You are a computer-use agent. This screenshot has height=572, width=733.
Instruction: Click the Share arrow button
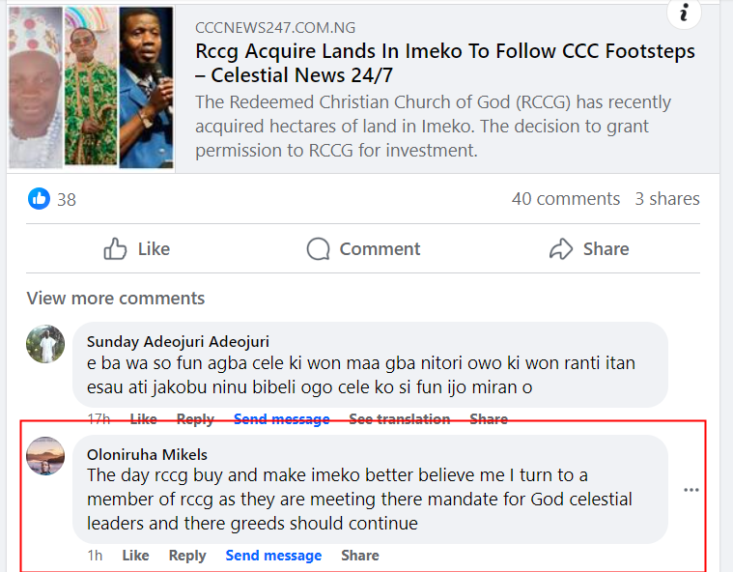tap(588, 249)
